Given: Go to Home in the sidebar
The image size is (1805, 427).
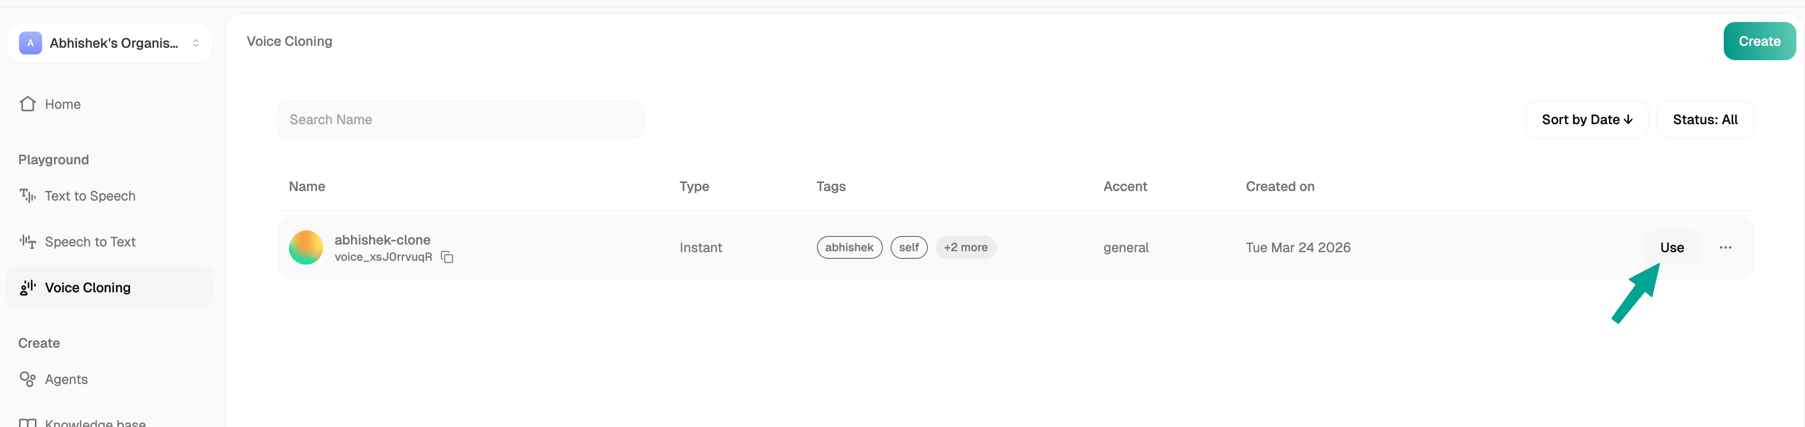Looking at the screenshot, I should point(109,104).
